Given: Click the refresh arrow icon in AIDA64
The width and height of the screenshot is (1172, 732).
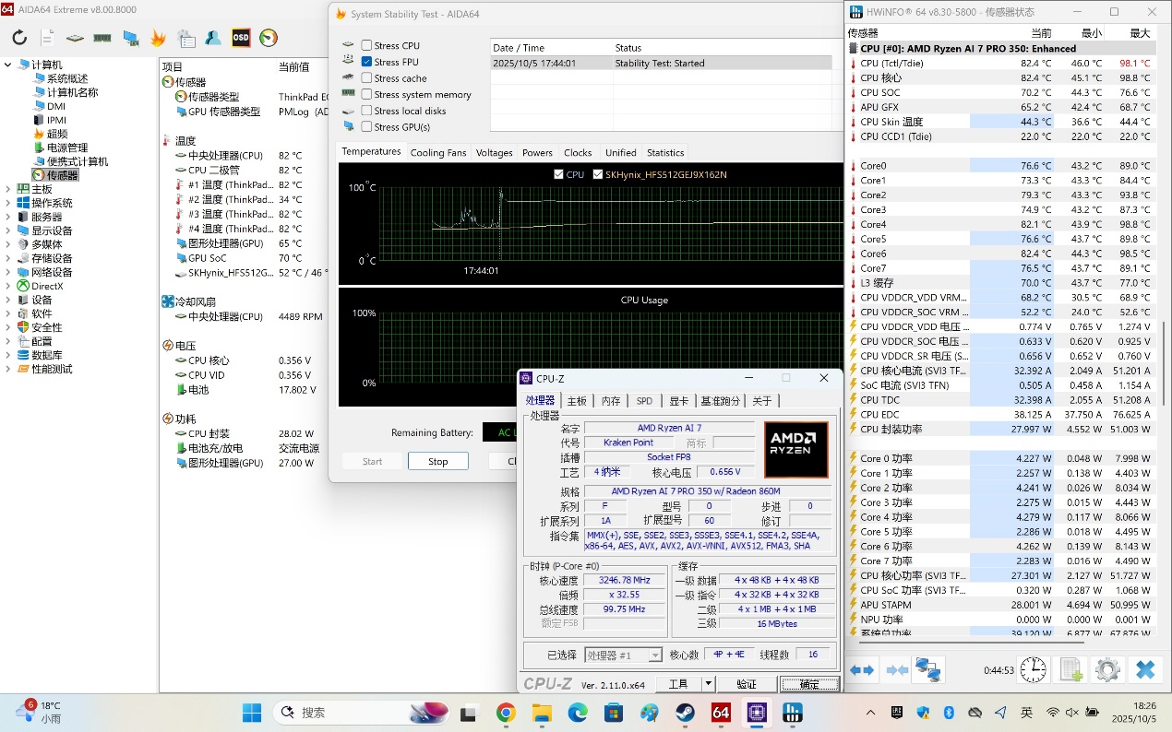Looking at the screenshot, I should click(18, 38).
